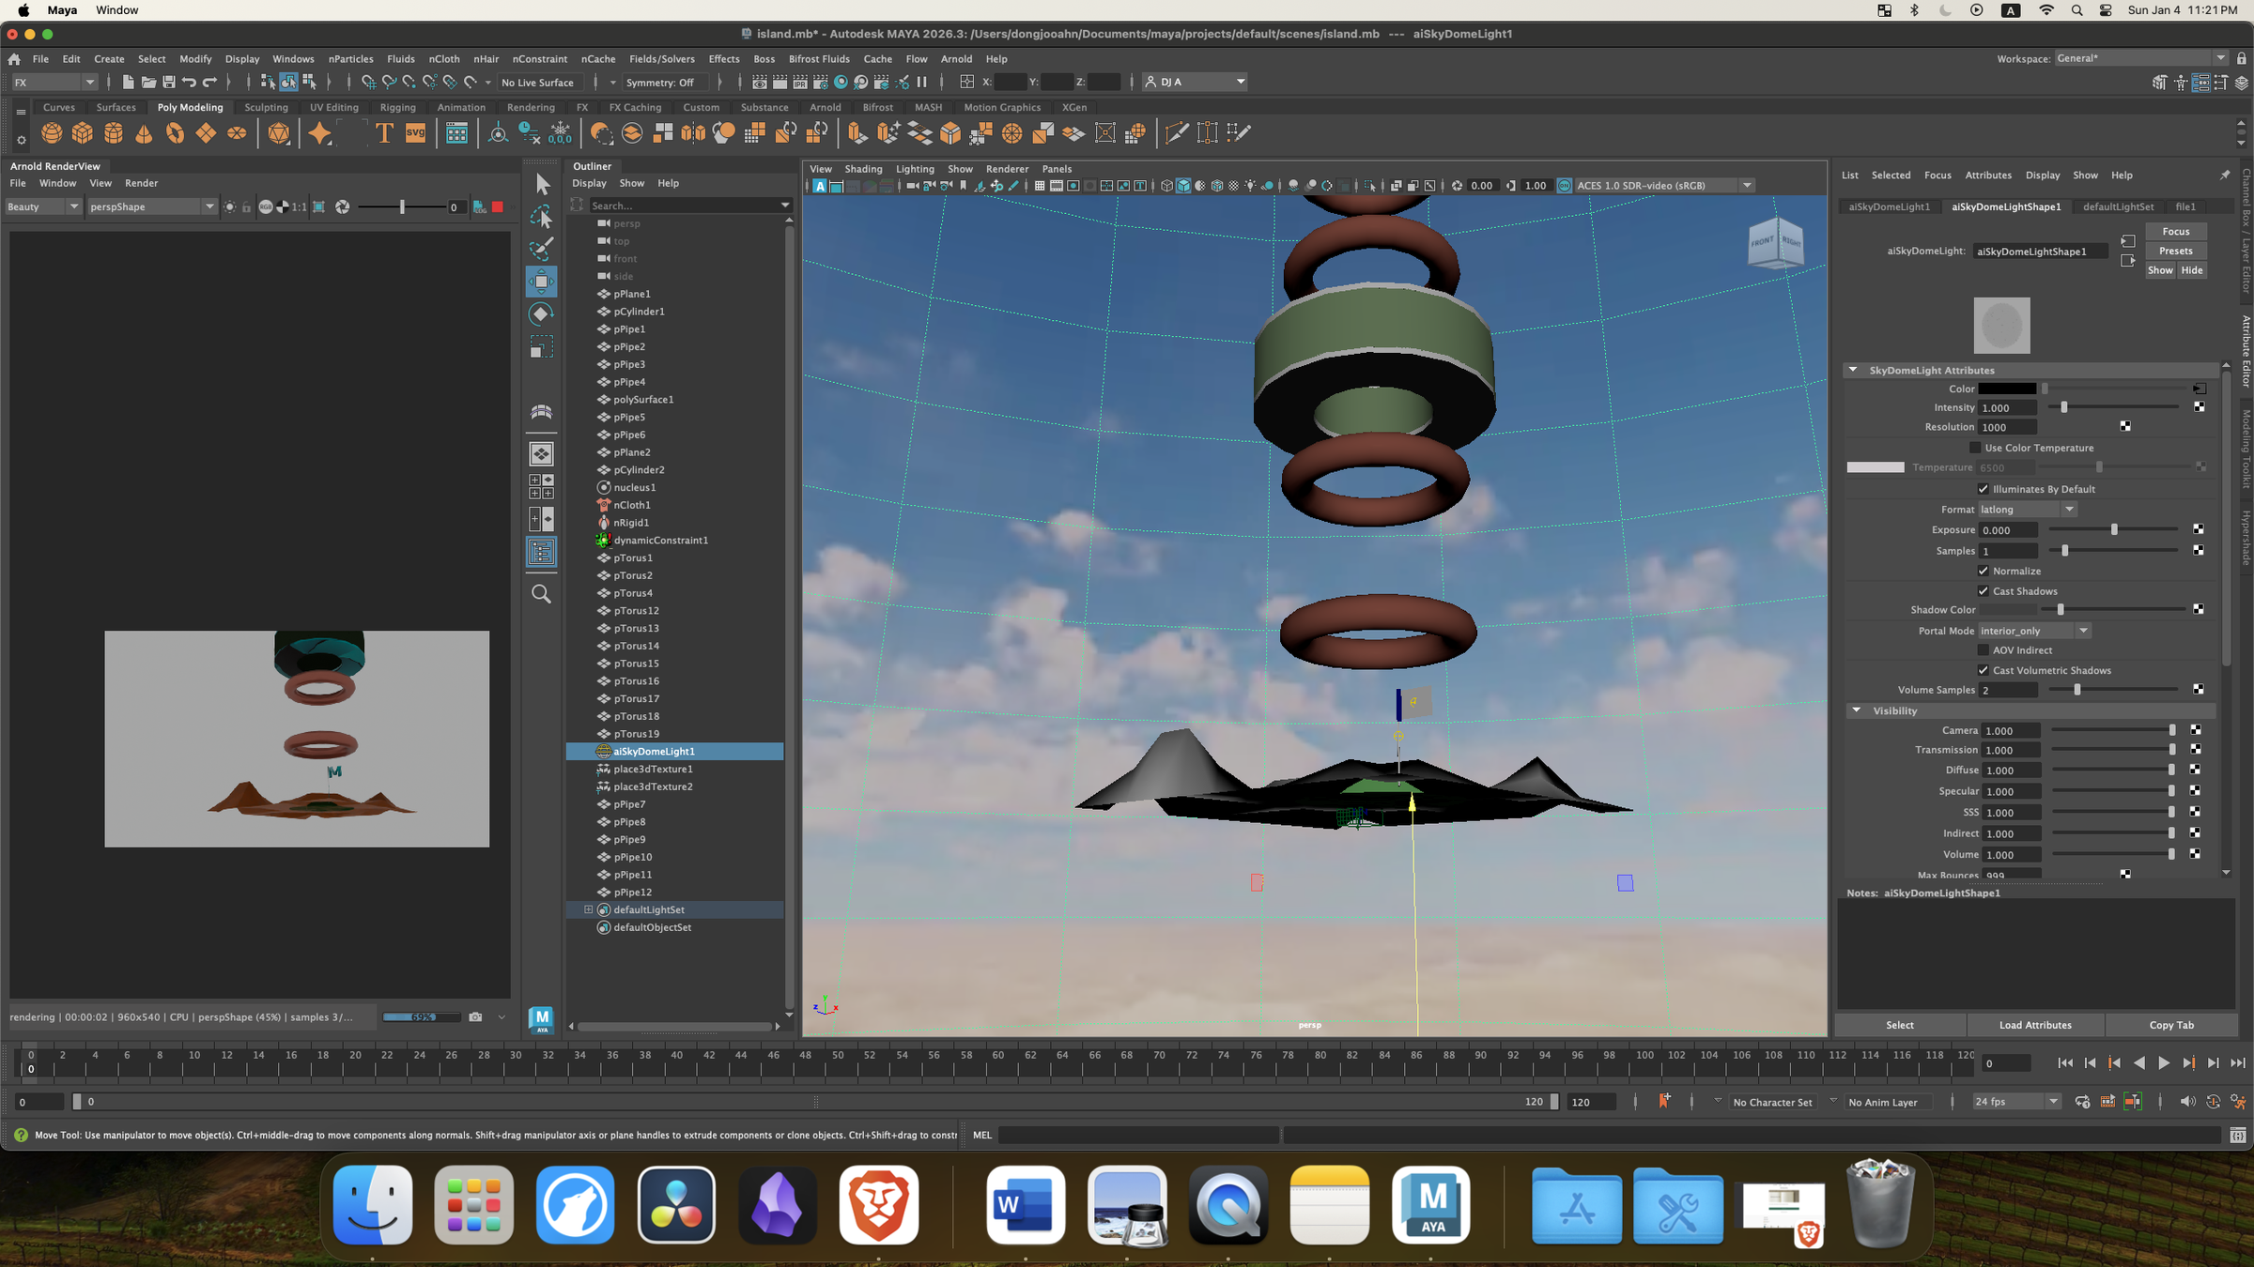
Task: Click the Presets button
Action: pos(2175,251)
